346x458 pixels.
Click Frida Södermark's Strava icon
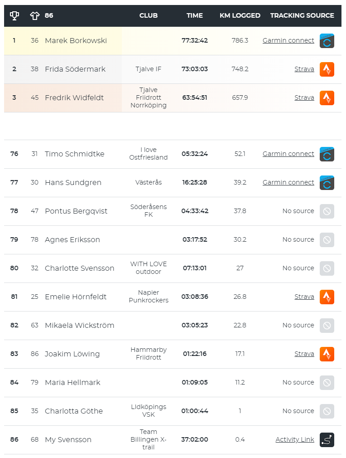point(327,69)
